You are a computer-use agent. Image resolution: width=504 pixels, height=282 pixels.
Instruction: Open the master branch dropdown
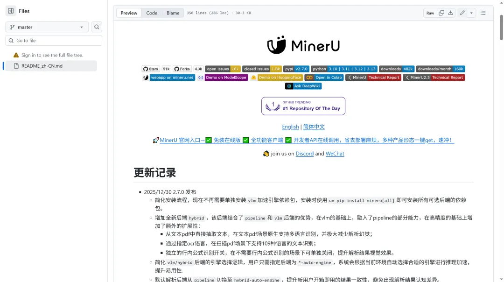click(47, 27)
